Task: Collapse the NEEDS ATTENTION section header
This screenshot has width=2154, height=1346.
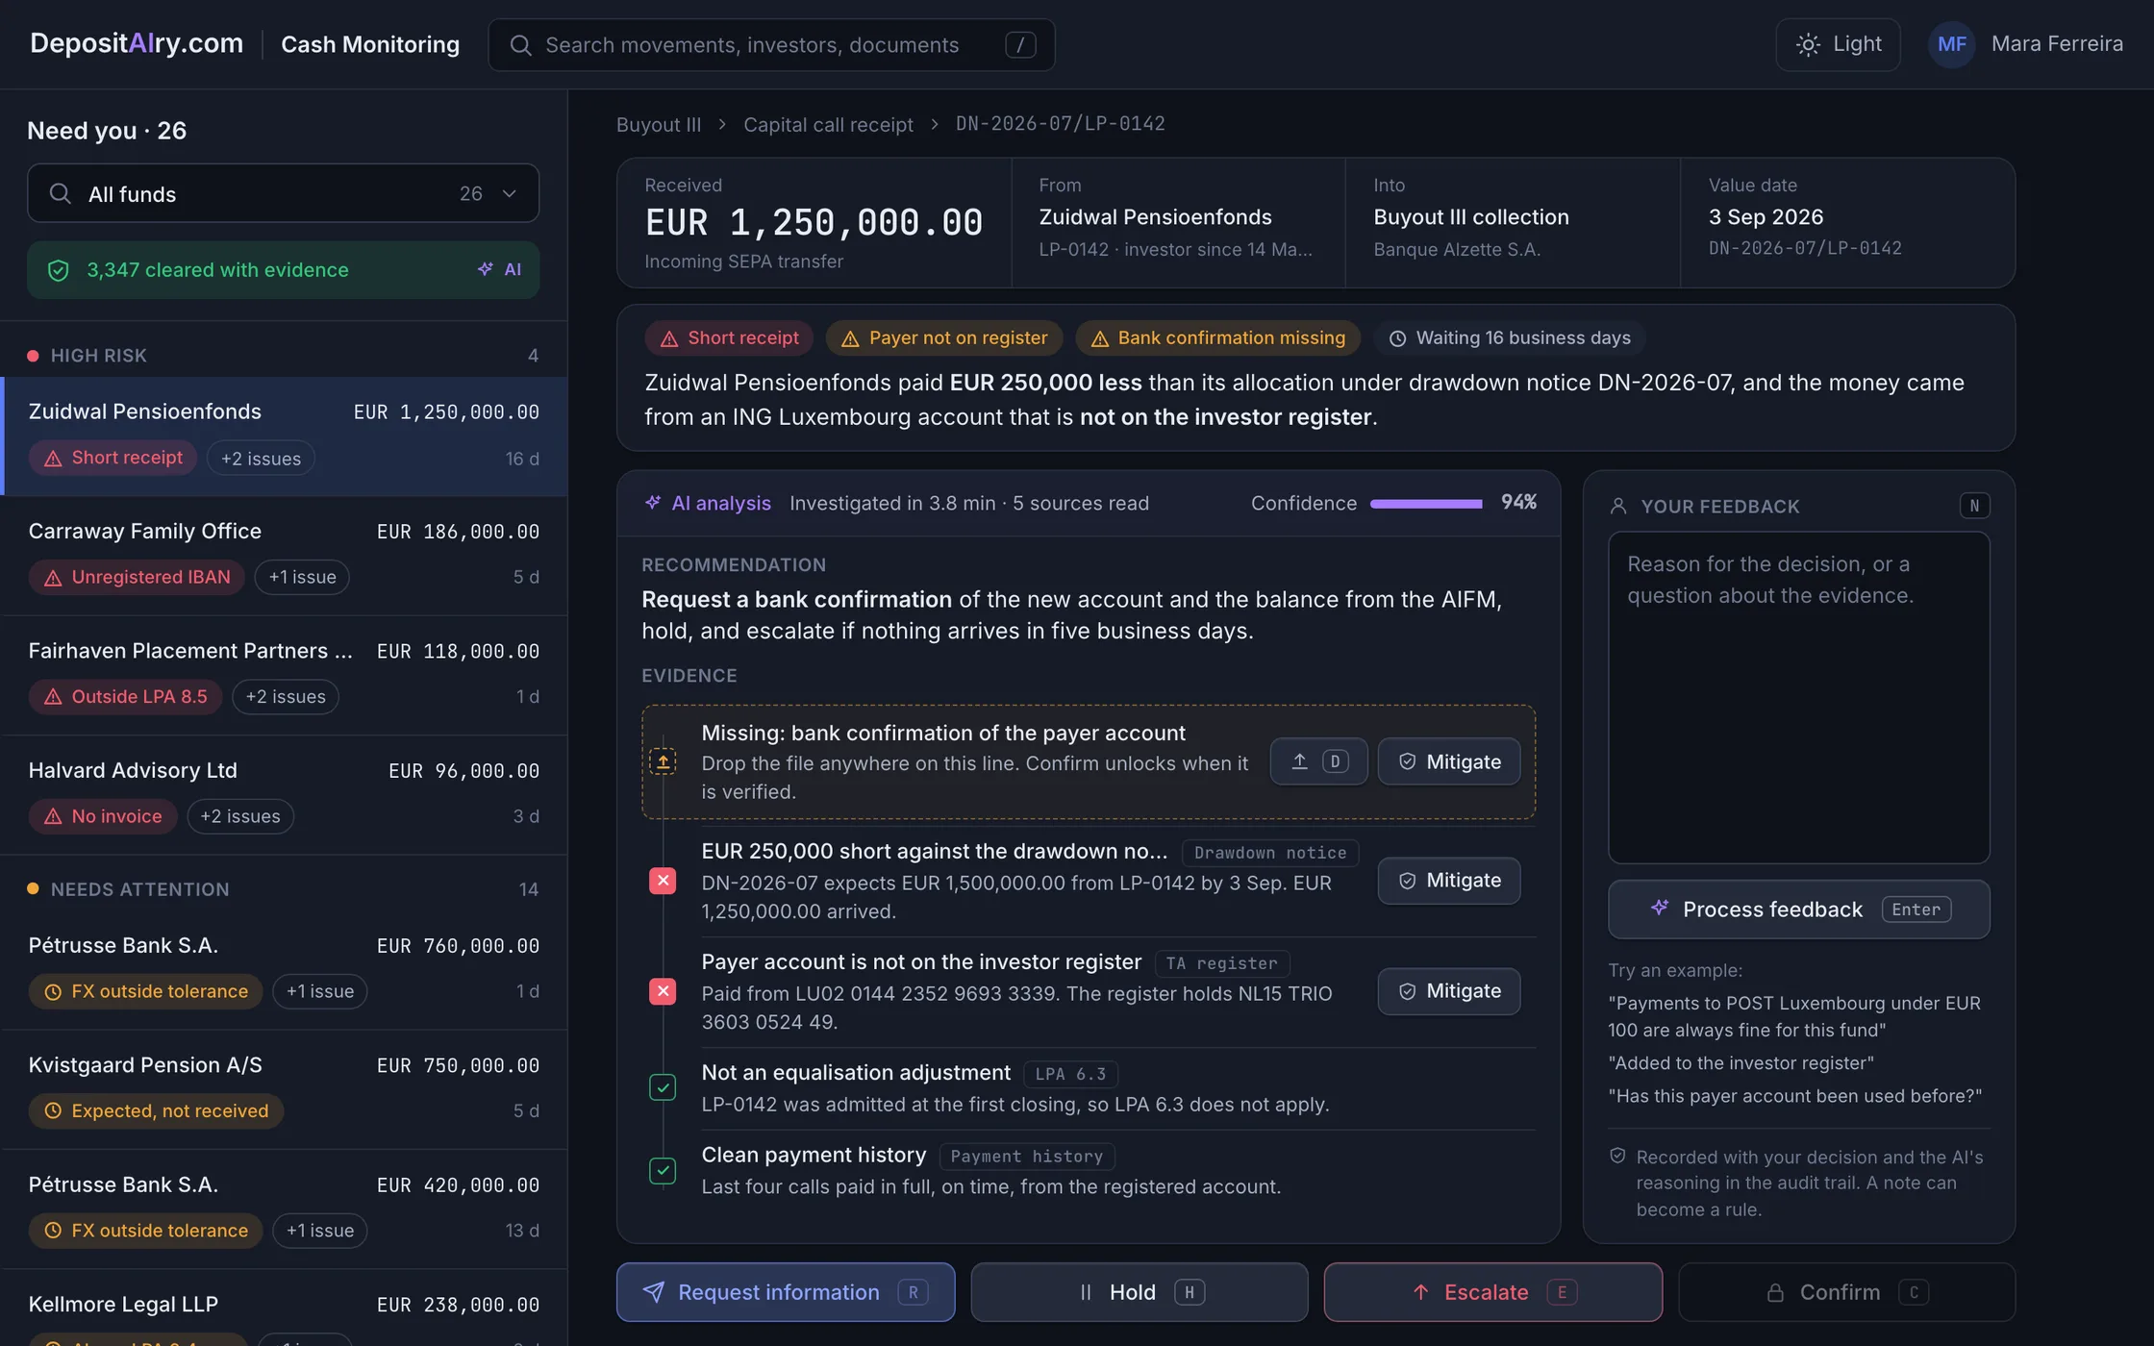Action: pos(283,889)
